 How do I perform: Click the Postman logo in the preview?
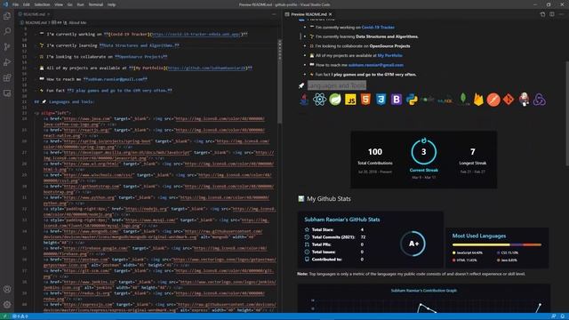point(493,100)
